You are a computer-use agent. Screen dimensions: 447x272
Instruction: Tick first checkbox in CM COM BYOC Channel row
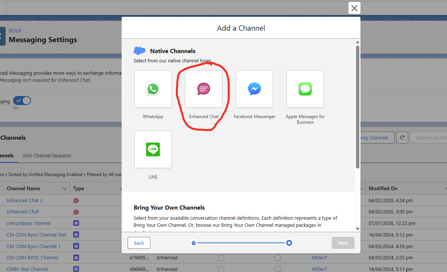pos(221,258)
